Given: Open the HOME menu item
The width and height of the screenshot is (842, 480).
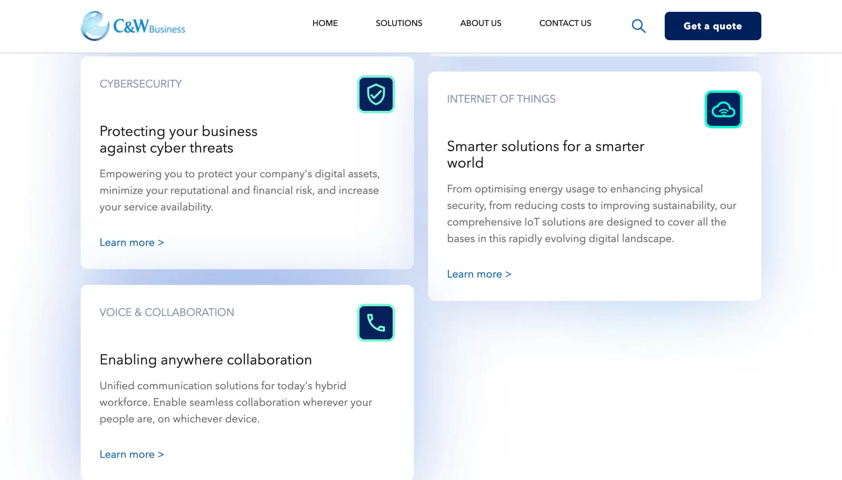Looking at the screenshot, I should 325,23.
